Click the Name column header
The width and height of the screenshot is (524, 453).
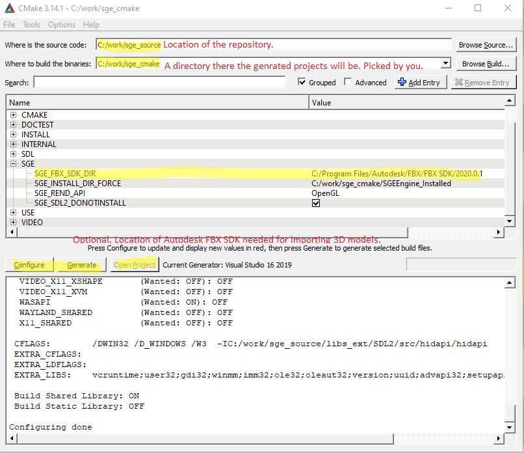(x=157, y=103)
